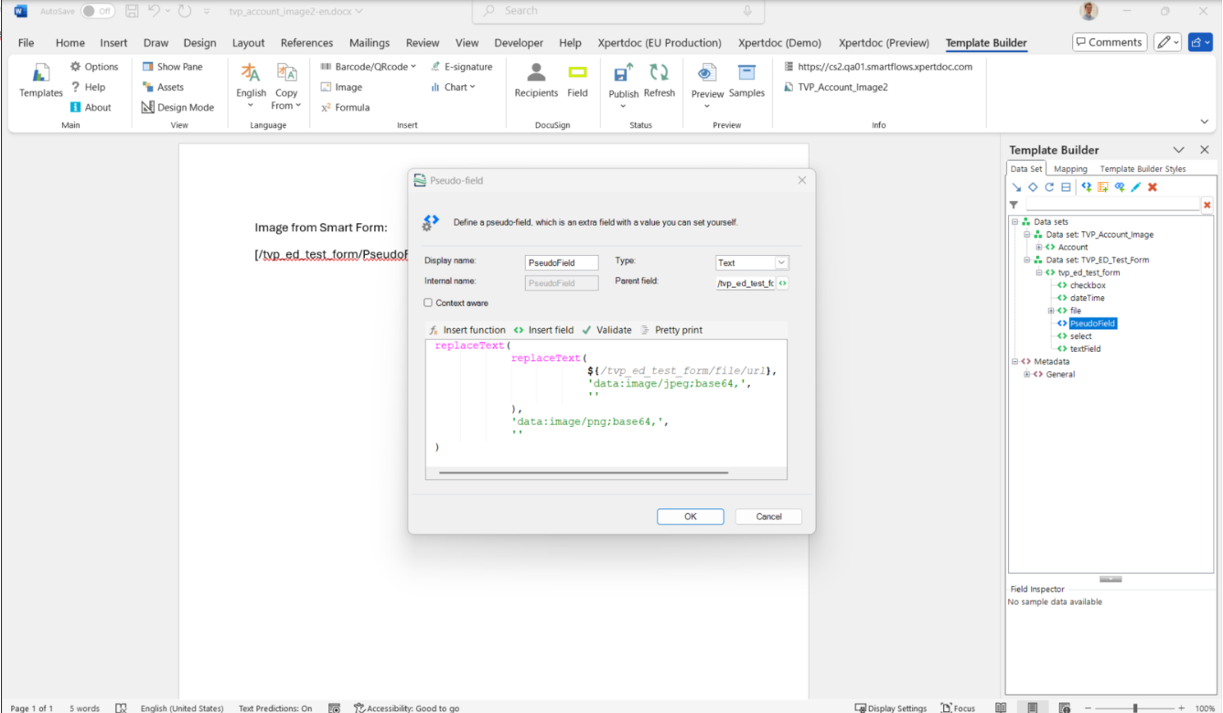Open the Chart dropdown in the Insert group
This screenshot has width=1223, height=713.
point(454,87)
